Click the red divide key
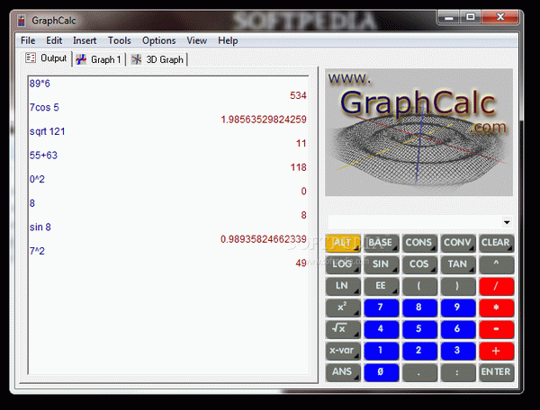540x410 pixels. click(x=496, y=286)
